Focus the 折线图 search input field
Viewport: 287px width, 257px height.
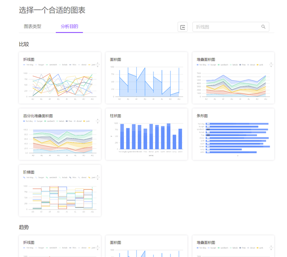[x=231, y=27]
